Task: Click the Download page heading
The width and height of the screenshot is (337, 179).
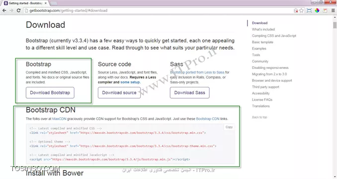Action: [45, 25]
